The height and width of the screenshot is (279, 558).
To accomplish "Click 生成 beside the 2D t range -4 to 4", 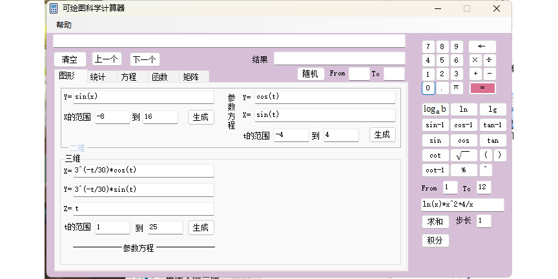I will pyautogui.click(x=382, y=135).
